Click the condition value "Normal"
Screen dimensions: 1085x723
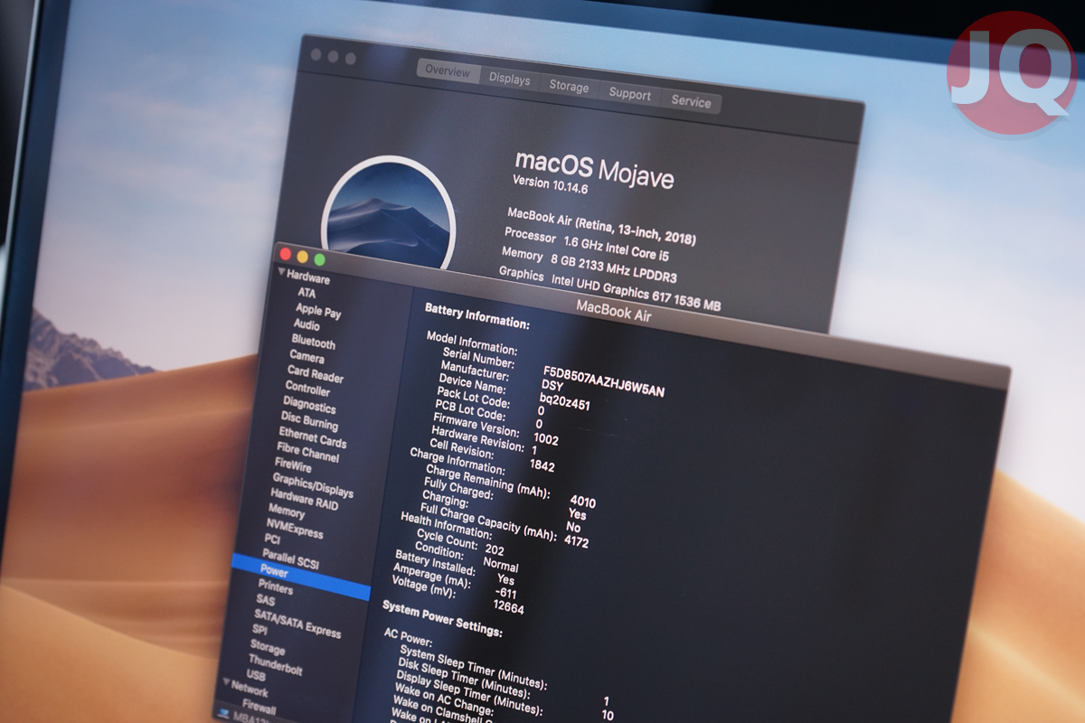click(x=501, y=564)
